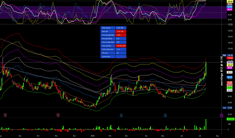This screenshot has height=138, width=235.
Task: Click the 63.30 price label
Action: pyautogui.click(x=230, y=90)
